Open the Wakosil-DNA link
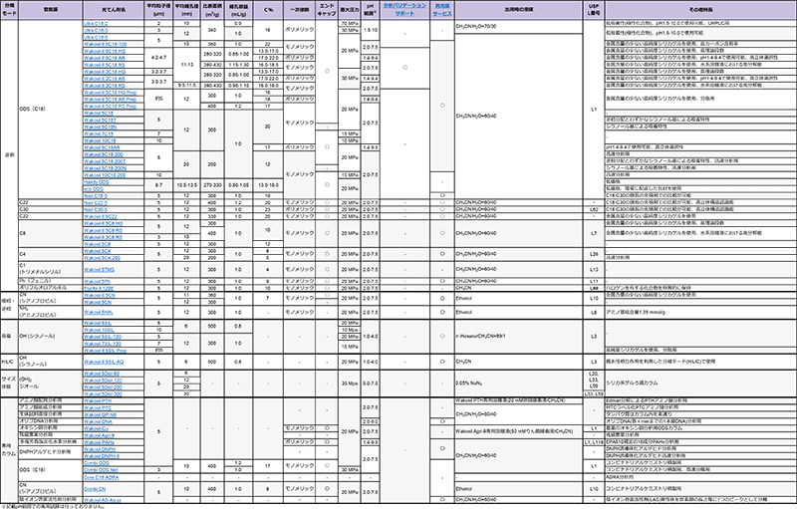Screen dimensions: 797x509 pyautogui.click(x=98, y=421)
